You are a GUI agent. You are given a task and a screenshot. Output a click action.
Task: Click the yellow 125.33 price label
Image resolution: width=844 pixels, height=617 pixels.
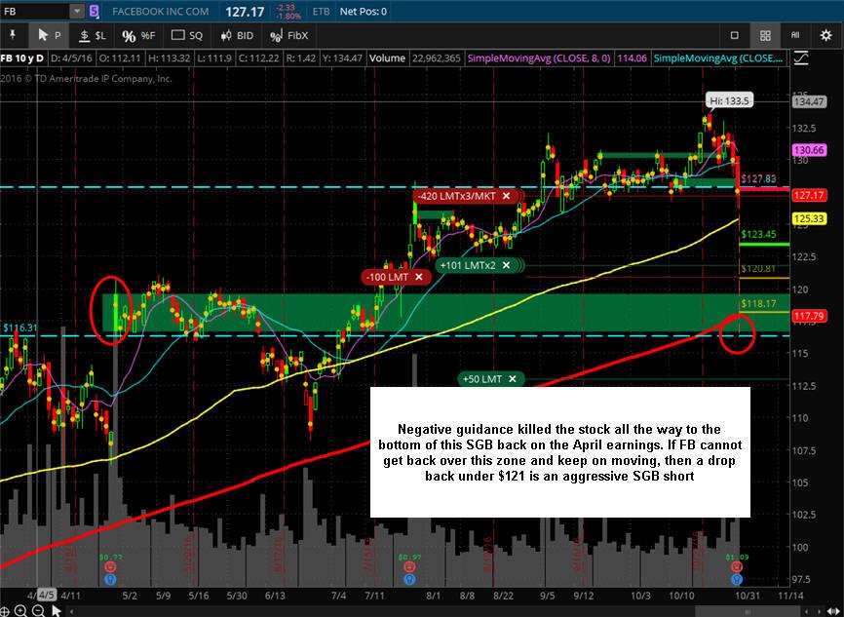[x=809, y=218]
